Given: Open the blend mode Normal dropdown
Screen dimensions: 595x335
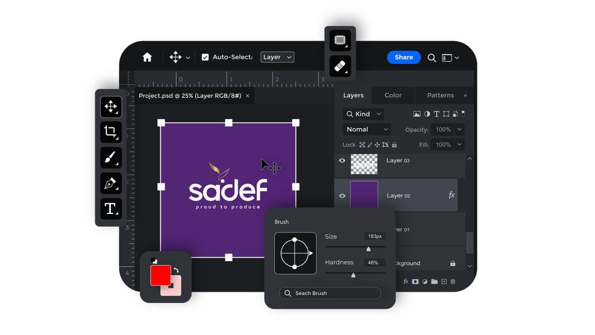Looking at the screenshot, I should (366, 129).
